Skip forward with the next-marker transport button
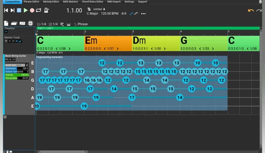 click(x=12, y=10)
